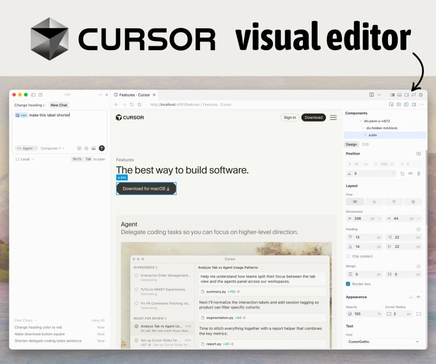Disable the Border box checkbox
Image resolution: width=436 pixels, height=364 pixels.
[x=348, y=283]
